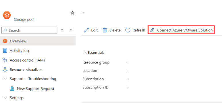The image size is (222, 103).
Task: Click the magnifier icon in the search box
Action: pos(5,30)
